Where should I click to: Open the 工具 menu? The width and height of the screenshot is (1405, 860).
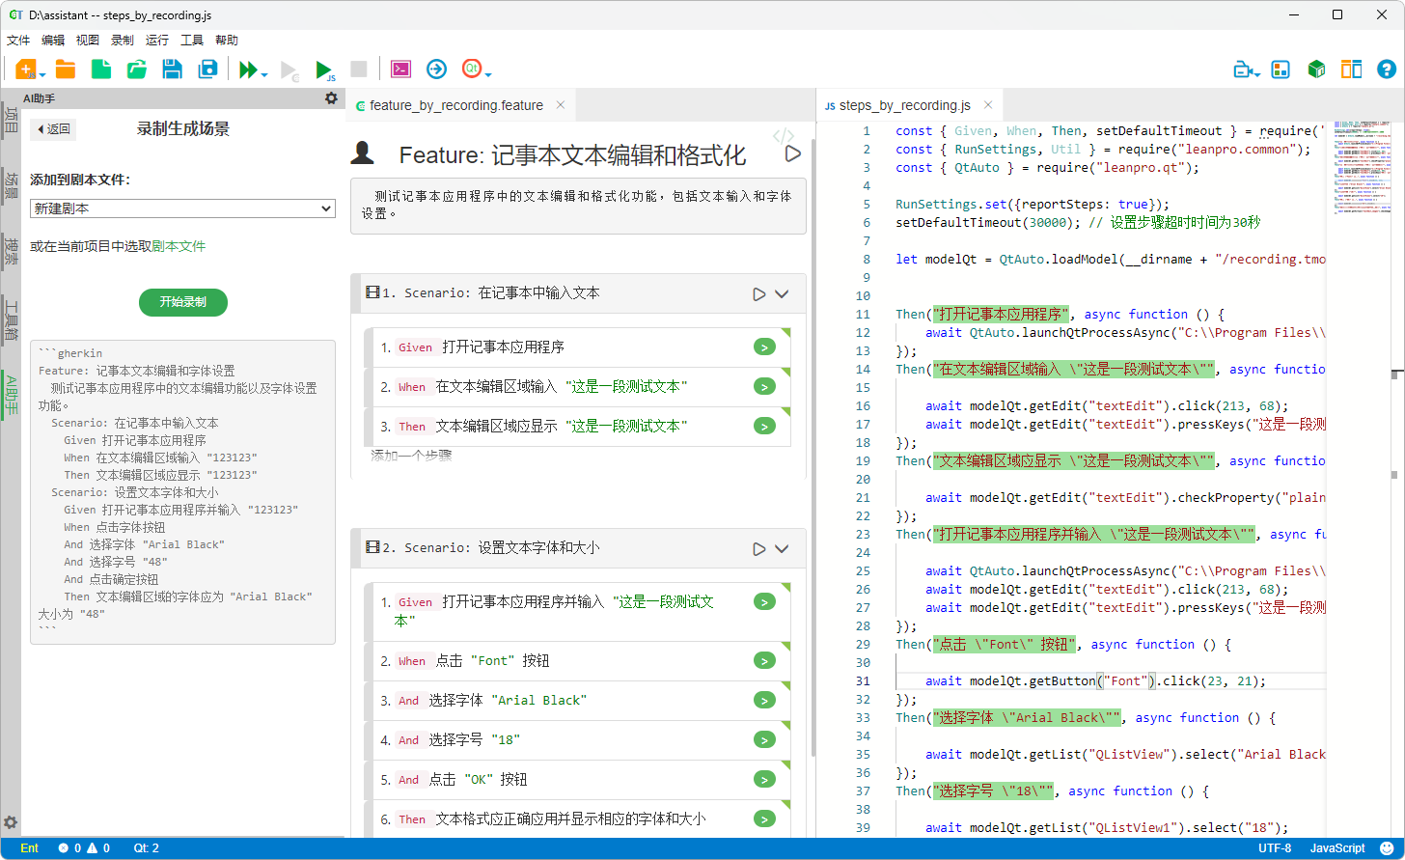[192, 41]
